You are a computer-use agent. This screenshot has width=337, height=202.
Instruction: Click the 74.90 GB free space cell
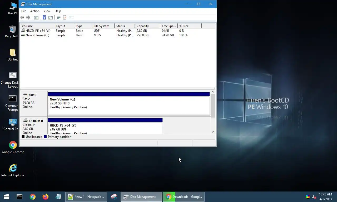[x=168, y=35]
